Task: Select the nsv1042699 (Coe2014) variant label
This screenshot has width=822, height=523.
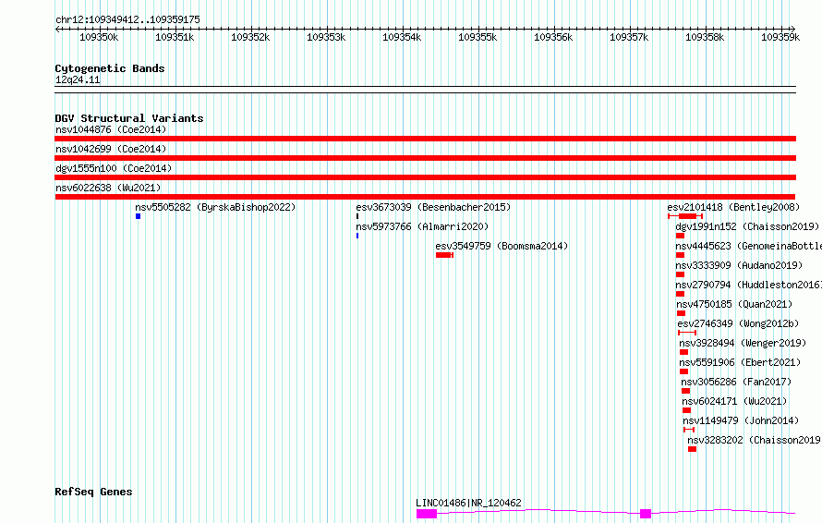Action: point(111,149)
